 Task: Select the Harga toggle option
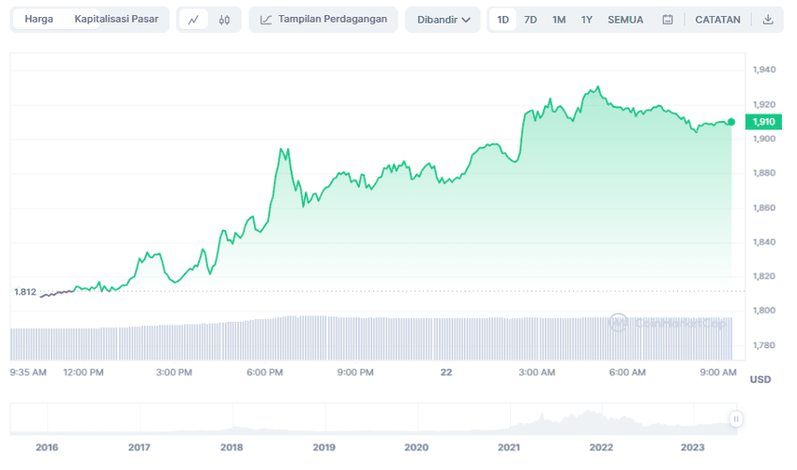click(x=38, y=20)
